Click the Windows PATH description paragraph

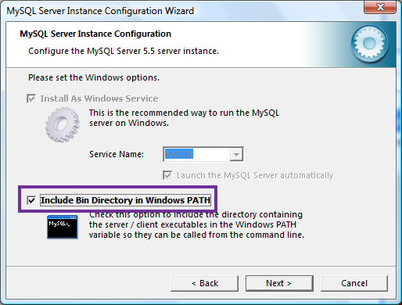[196, 224]
